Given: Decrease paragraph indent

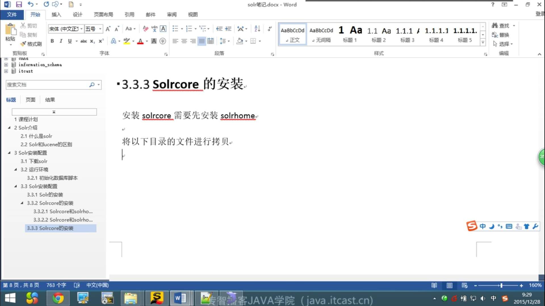Looking at the screenshot, I should coord(219,29).
